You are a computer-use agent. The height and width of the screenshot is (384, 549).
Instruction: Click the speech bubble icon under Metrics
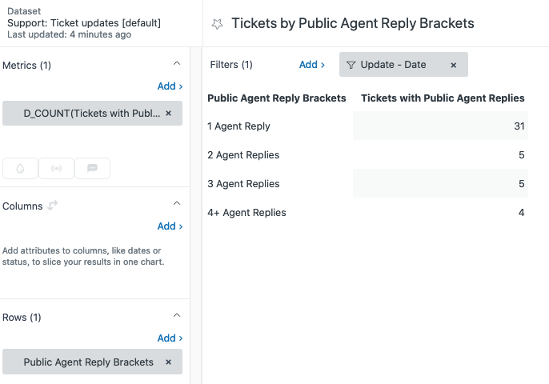point(92,168)
